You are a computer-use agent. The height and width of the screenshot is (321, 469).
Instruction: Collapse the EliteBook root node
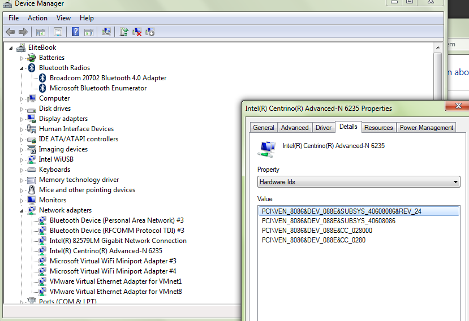pos(11,48)
